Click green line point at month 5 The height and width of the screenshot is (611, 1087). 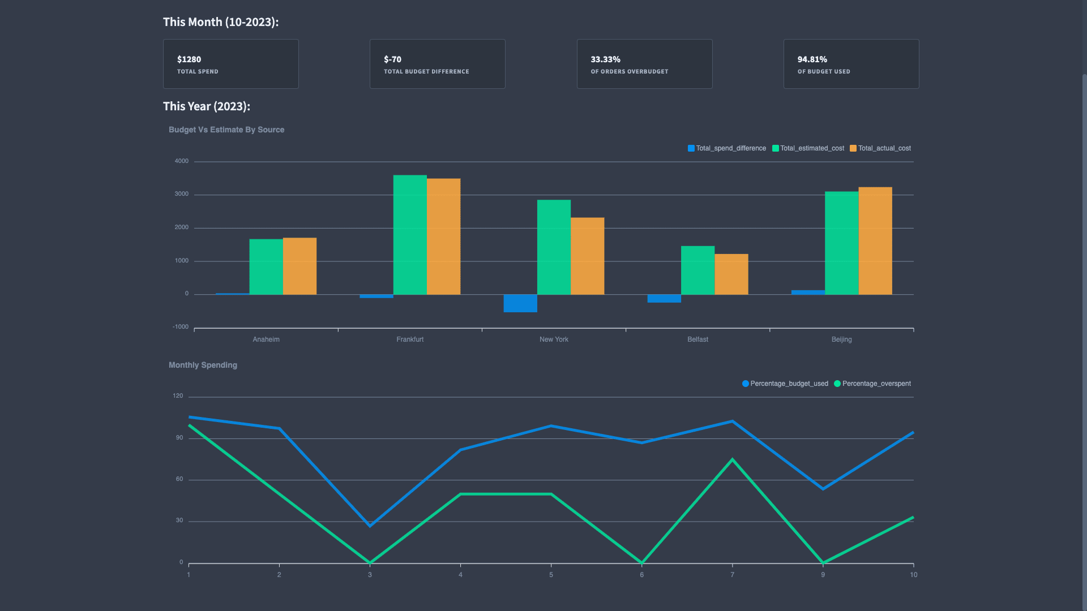(x=551, y=494)
